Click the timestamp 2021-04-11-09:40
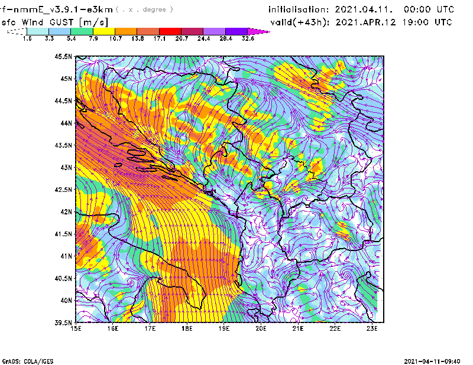This screenshot has height=365, width=473. [x=432, y=361]
